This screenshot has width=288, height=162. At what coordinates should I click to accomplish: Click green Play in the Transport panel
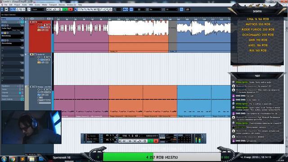tap(150, 141)
